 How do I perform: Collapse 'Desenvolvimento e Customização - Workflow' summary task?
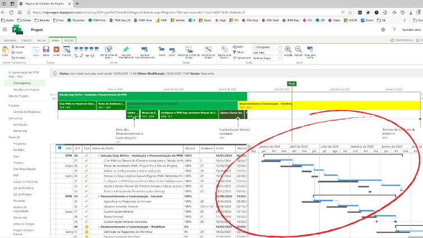point(99,227)
